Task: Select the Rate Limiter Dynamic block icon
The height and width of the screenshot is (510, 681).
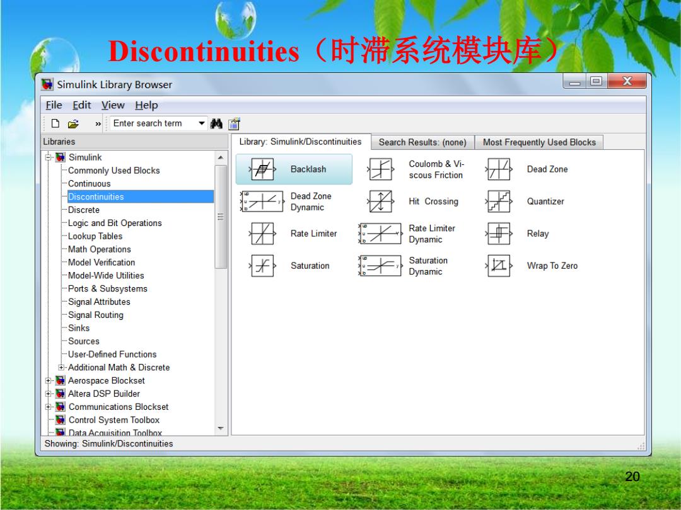Action: coord(380,234)
